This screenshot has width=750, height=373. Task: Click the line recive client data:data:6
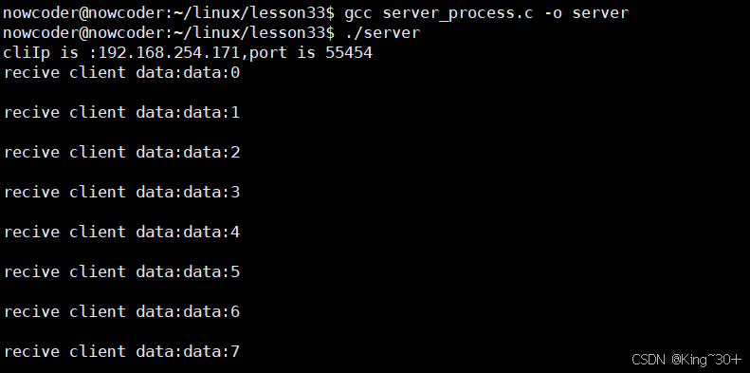click(121, 311)
